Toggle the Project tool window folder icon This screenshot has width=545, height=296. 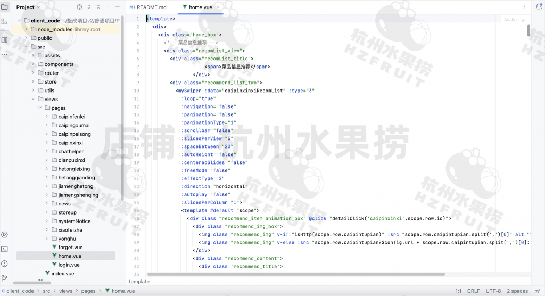coord(4,7)
